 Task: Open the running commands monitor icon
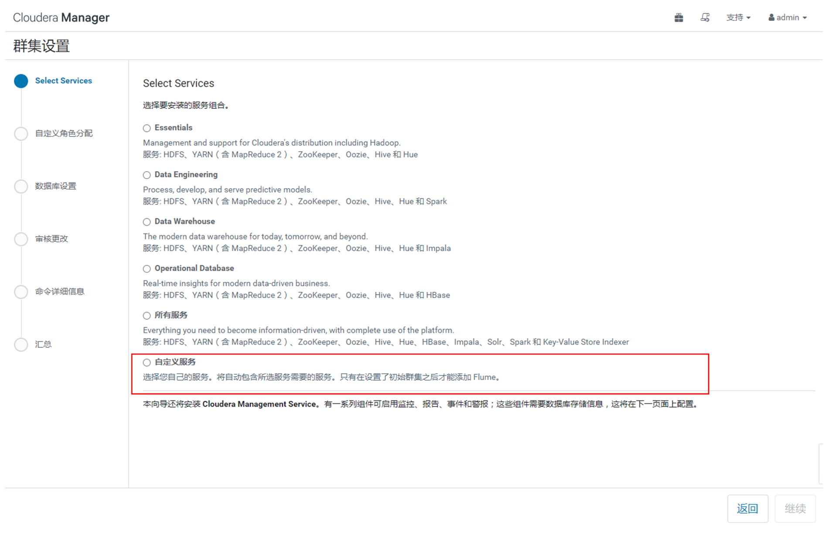(705, 17)
